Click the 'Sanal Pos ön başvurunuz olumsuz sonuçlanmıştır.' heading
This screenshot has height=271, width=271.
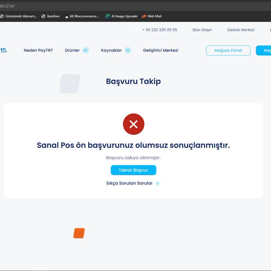tap(133, 145)
